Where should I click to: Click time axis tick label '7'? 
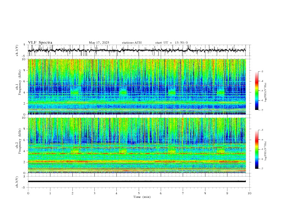pos(183,193)
